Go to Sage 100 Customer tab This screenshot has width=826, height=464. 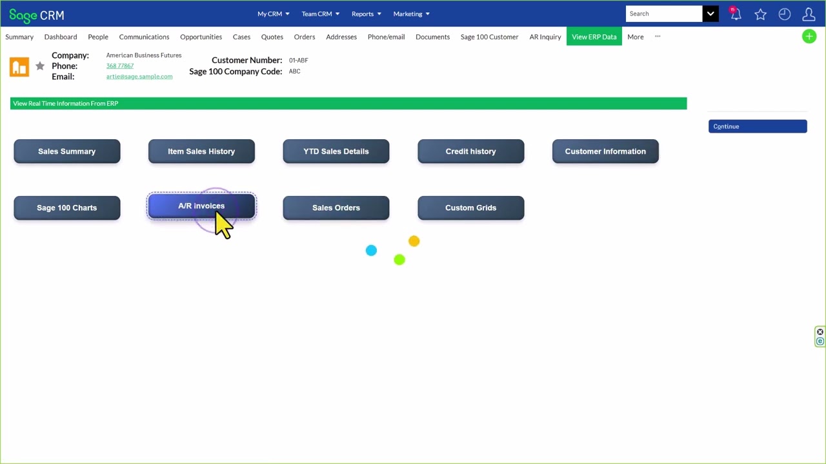489,37
